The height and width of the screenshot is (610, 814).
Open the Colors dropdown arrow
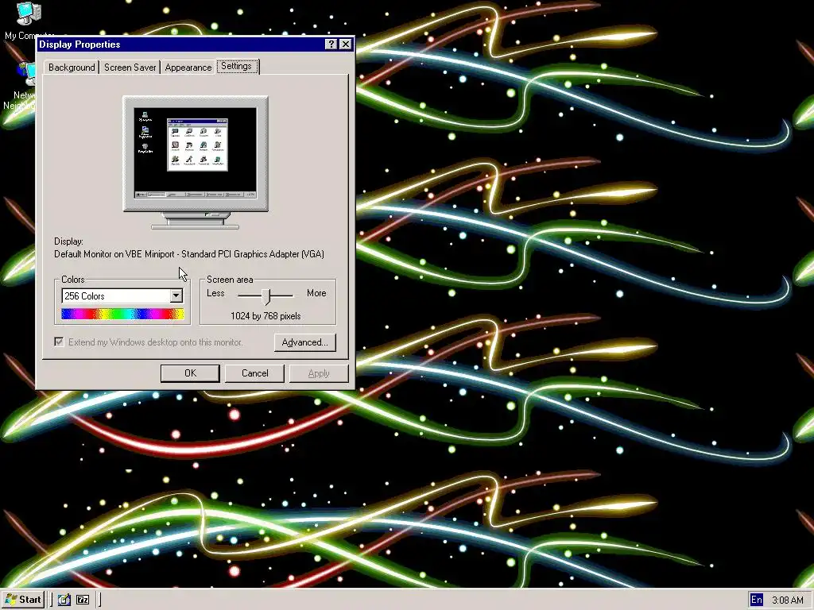tap(176, 295)
